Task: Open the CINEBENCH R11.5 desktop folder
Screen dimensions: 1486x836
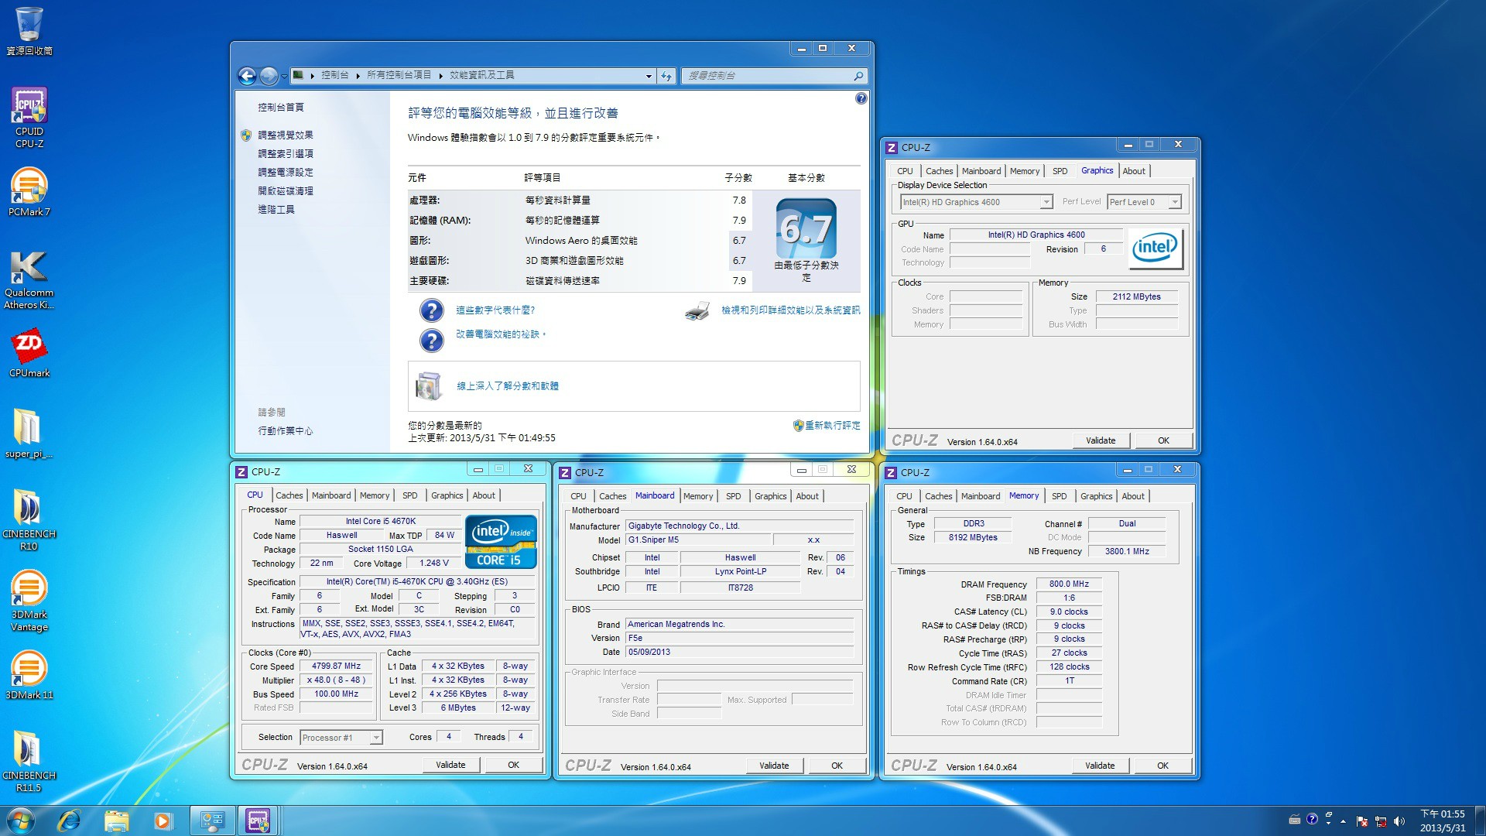Action: pyautogui.click(x=29, y=762)
